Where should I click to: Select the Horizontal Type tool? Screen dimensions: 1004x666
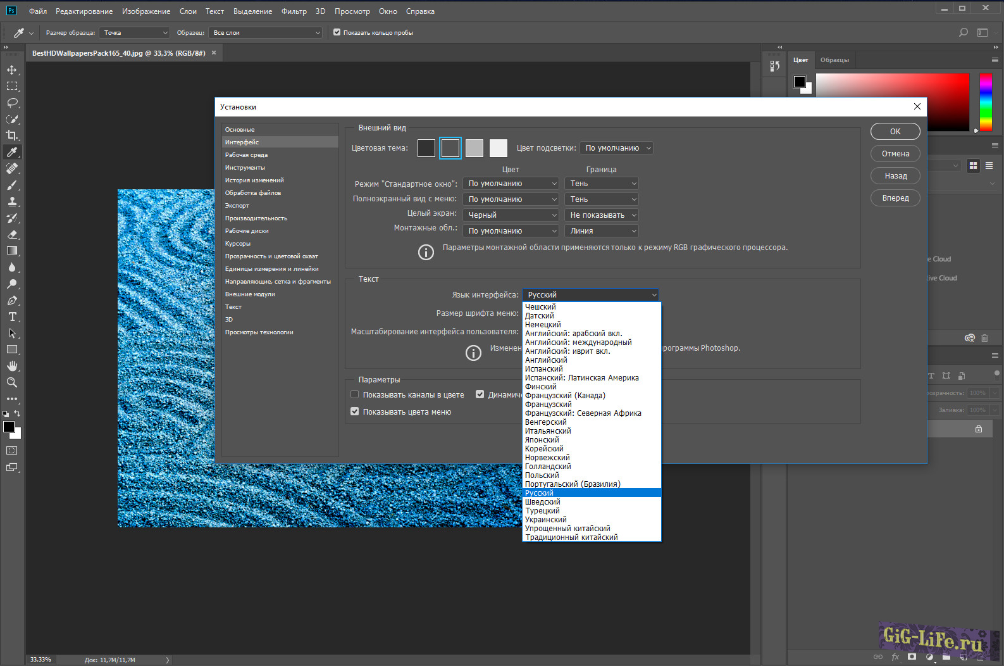12,317
